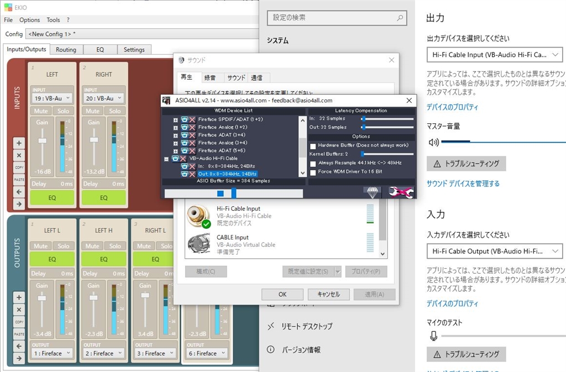Click キャンセル button in sound dialog

coord(328,295)
